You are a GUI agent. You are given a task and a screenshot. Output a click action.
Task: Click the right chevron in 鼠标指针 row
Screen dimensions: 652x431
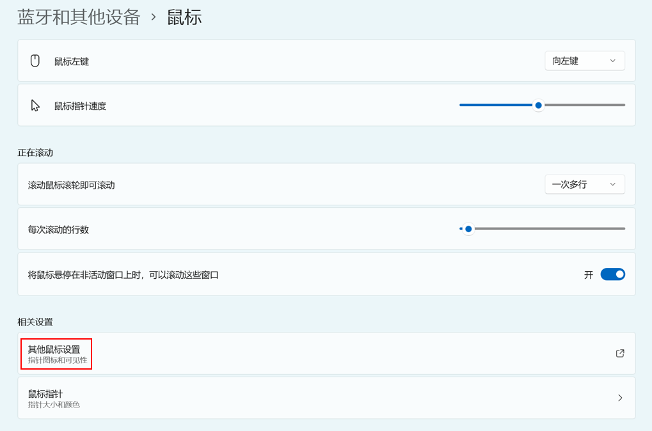tap(619, 398)
